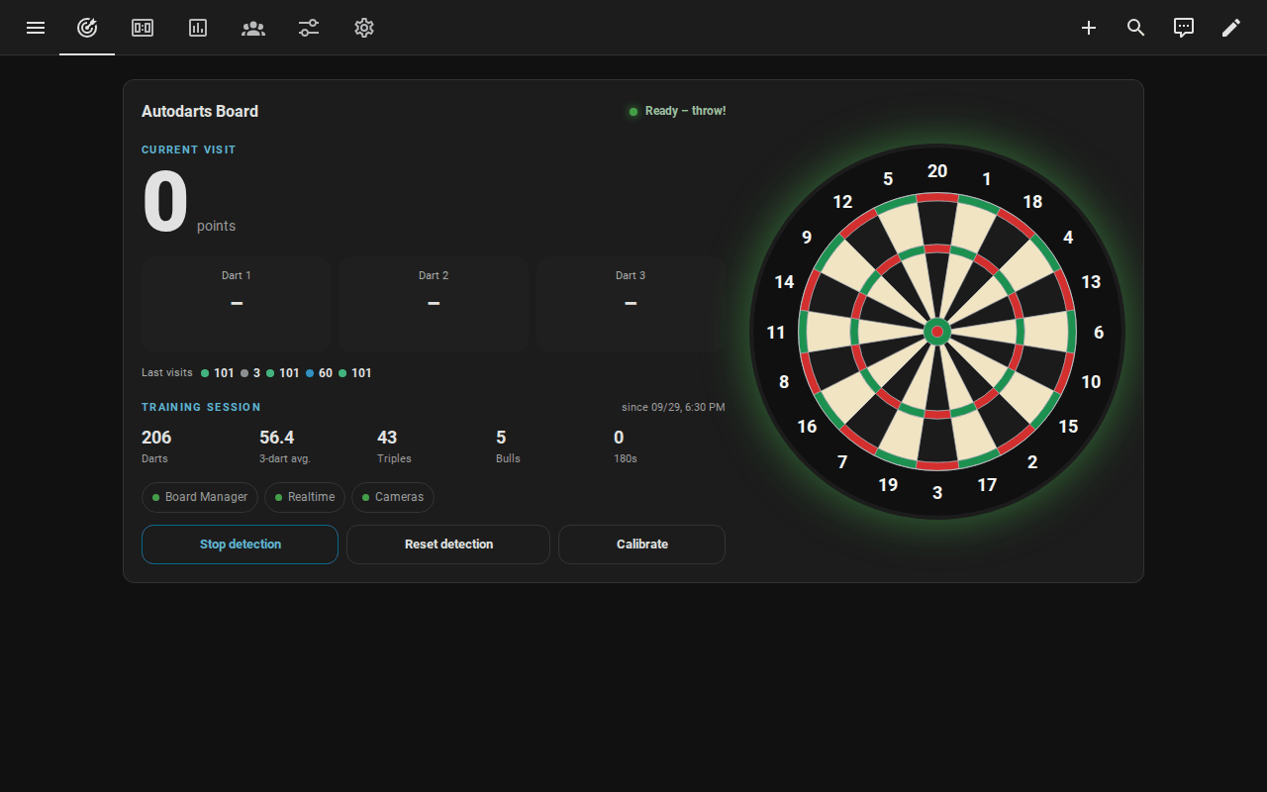Click the Calibrate button
The width and height of the screenshot is (1267, 792).
coord(642,544)
